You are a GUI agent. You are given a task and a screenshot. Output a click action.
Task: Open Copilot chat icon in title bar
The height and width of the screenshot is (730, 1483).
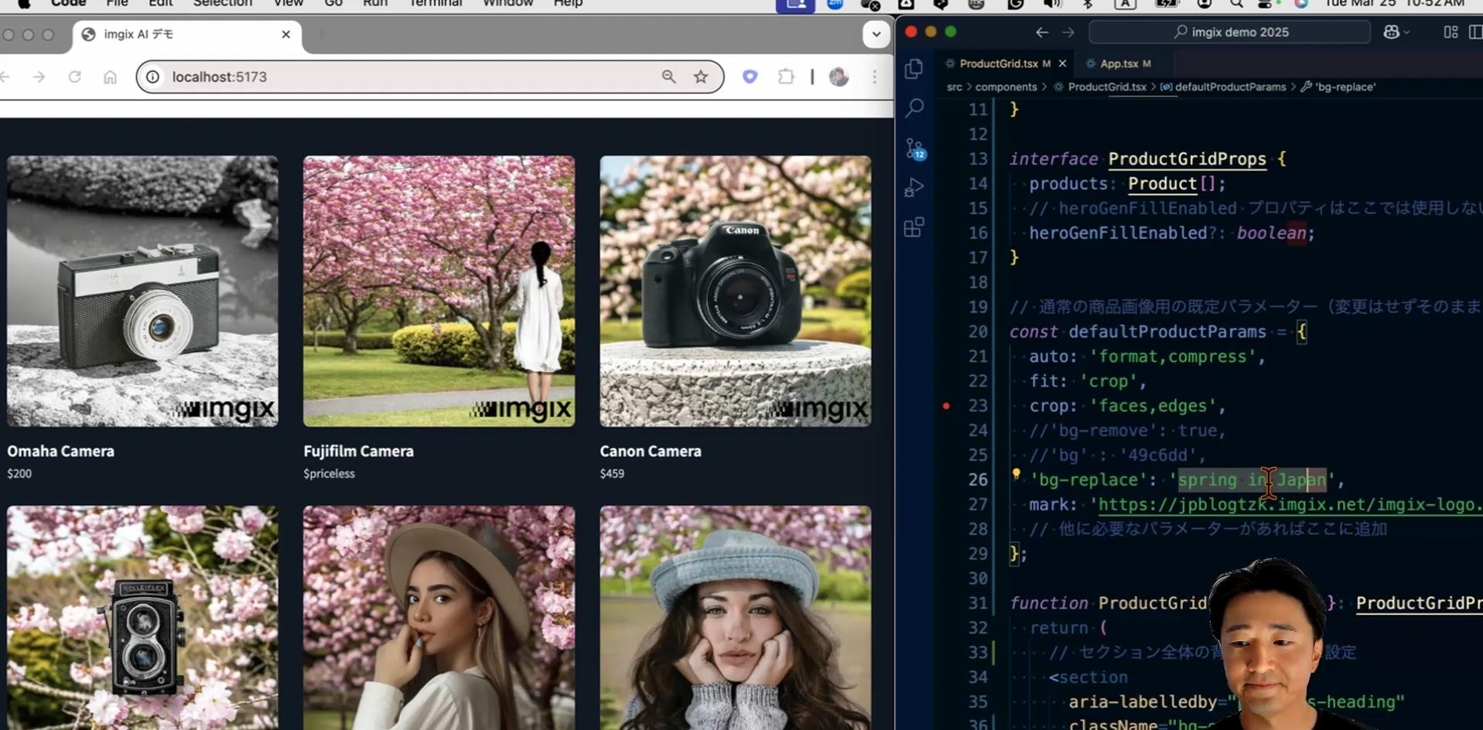[x=1391, y=32]
